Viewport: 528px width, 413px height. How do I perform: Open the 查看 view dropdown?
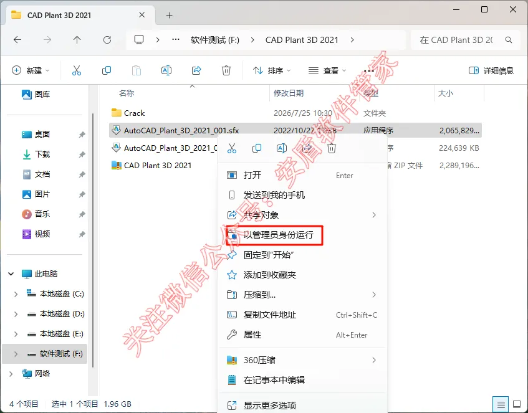click(x=327, y=70)
